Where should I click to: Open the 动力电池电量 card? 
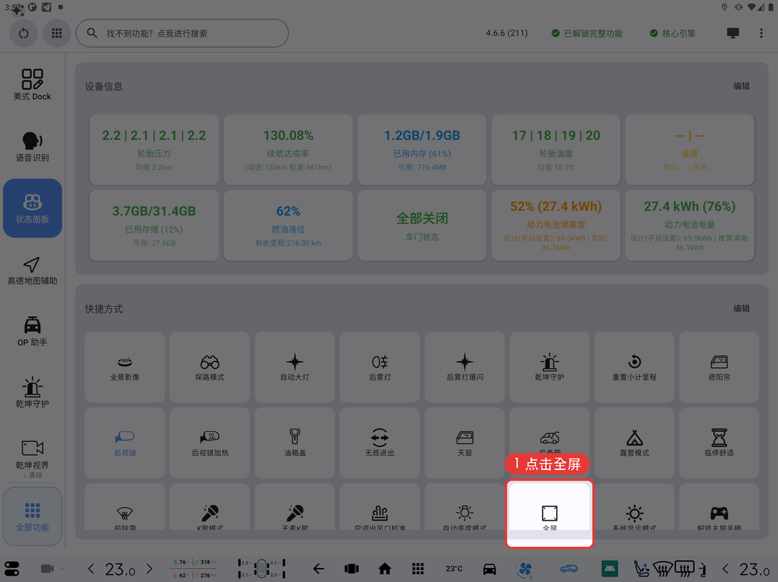(689, 226)
